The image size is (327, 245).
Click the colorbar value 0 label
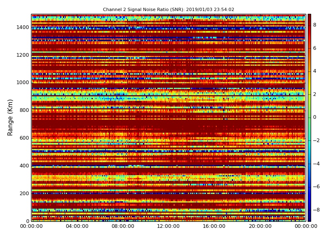coord(315,117)
